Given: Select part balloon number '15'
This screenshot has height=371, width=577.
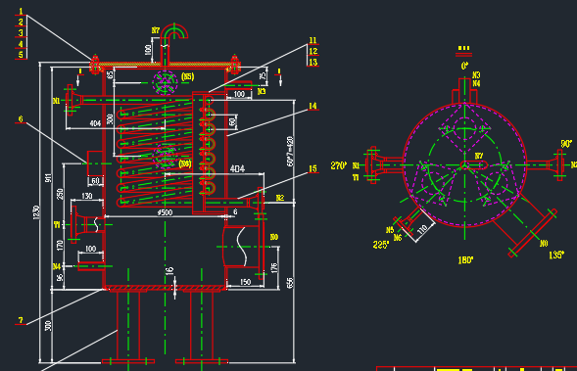Looking at the screenshot, I should 313,168.
